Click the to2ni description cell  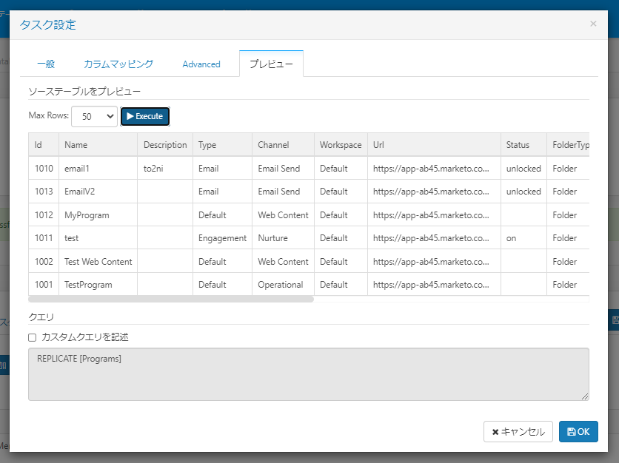coord(165,169)
